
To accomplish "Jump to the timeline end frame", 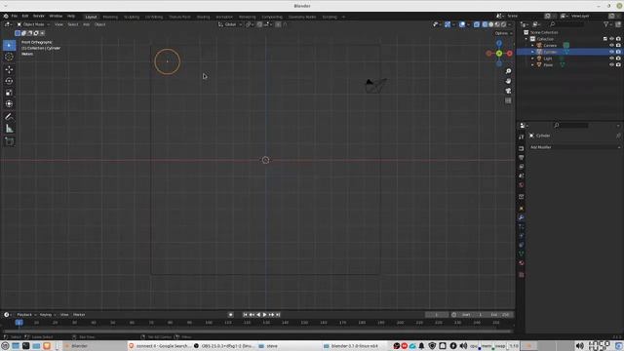I will click(278, 315).
